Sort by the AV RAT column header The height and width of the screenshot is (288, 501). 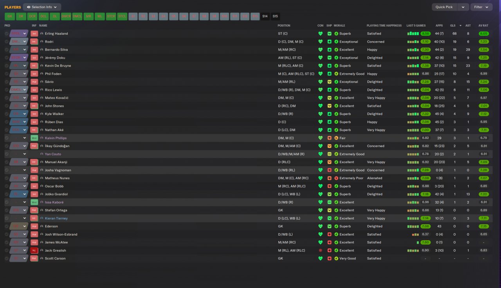(484, 25)
